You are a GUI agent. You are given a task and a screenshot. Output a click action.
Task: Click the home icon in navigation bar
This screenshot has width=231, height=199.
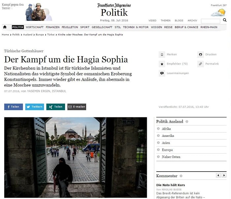pyautogui.click(x=5, y=27)
